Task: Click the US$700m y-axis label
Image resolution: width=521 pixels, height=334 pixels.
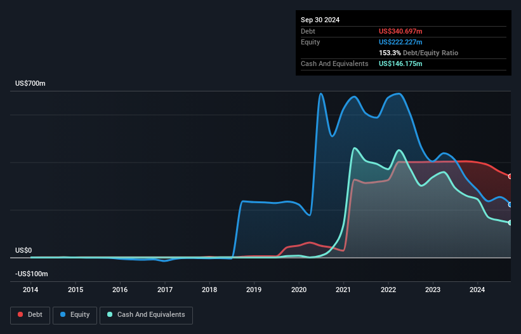Action: tap(30, 83)
